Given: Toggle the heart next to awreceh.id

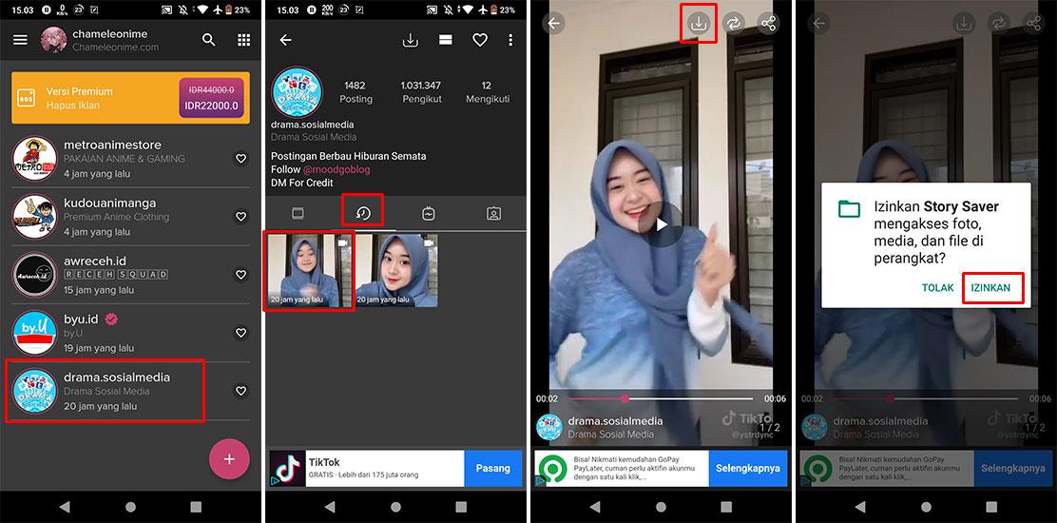Looking at the screenshot, I should click(x=240, y=274).
